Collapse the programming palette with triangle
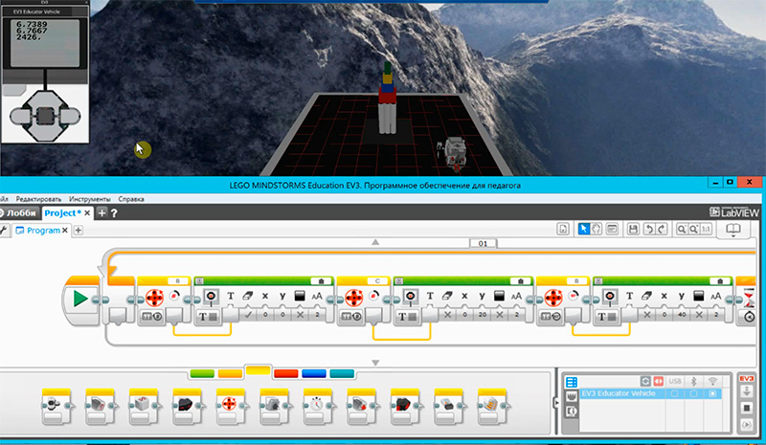 coord(375,363)
